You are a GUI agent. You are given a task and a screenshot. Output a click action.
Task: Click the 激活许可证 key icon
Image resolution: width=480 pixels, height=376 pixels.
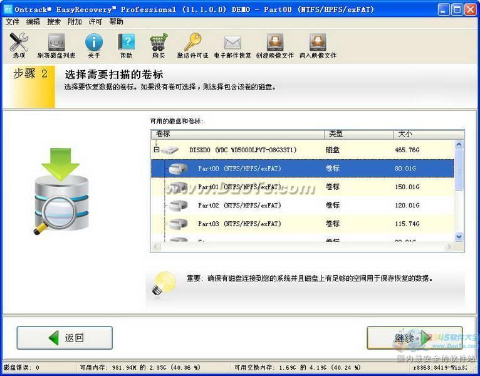(x=192, y=42)
